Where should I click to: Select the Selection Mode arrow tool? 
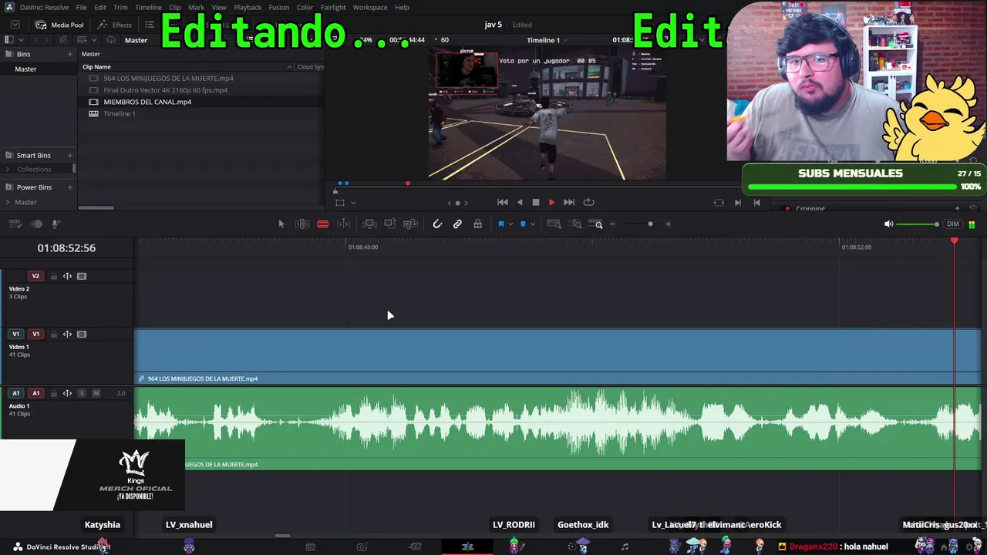[281, 224]
